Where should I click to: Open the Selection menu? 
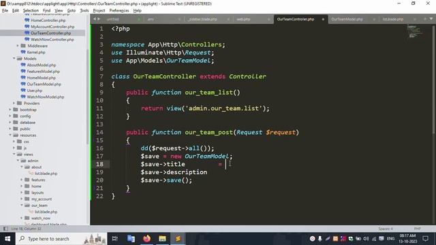(x=31, y=11)
